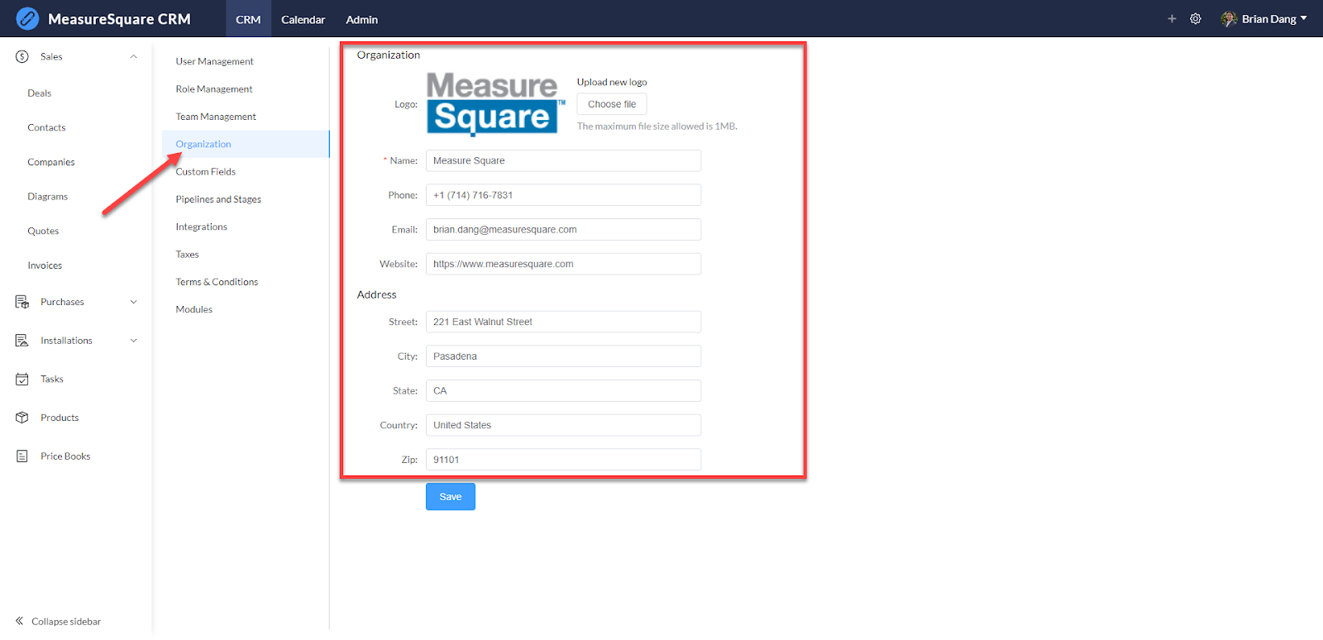Click the Email input field

(563, 230)
